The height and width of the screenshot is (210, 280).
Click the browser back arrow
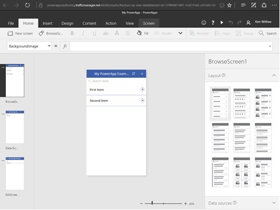[5, 5]
